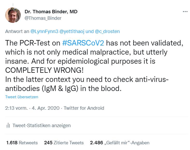Visit the @yettithaoj mentioned profile
Image resolution: width=190 pixels, height=150 pixels.
coord(72,31)
